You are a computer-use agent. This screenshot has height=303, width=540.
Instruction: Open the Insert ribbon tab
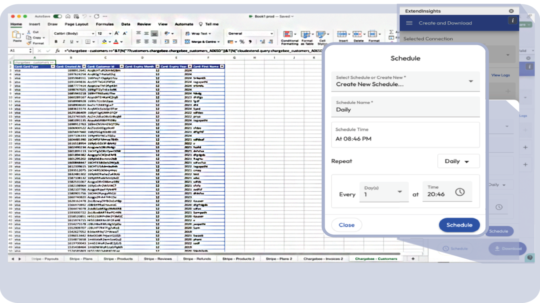(x=34, y=24)
